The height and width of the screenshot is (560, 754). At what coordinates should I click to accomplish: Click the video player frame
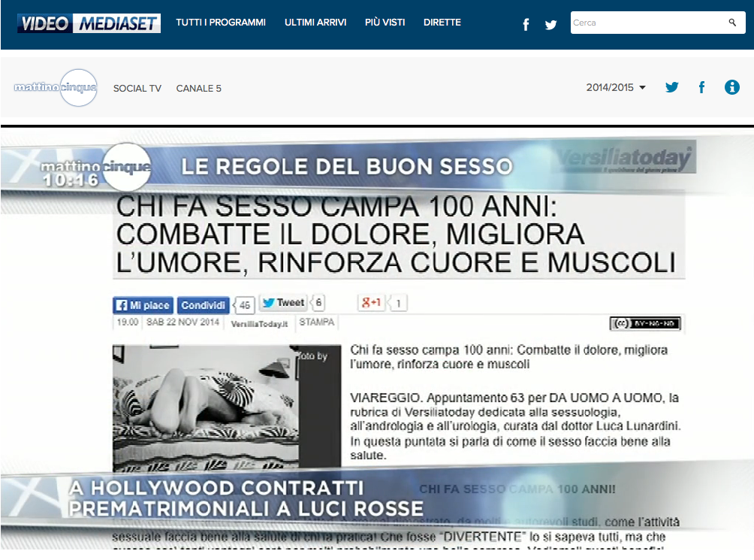pos(377,338)
